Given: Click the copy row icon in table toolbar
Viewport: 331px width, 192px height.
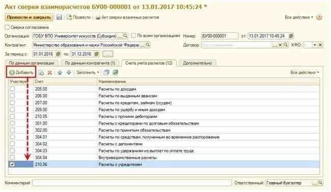Looking at the screenshot, I should [41, 73].
